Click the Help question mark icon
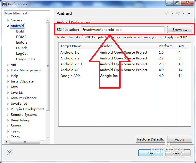196x163 pixels. point(9,152)
